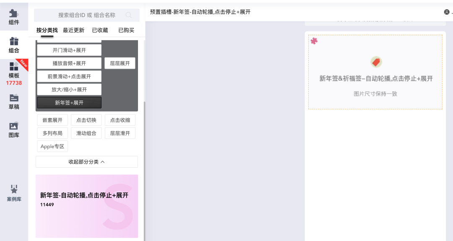The height and width of the screenshot is (241, 453).
Task: Select the 前景滑动+点击展开 category
Action: [69, 76]
